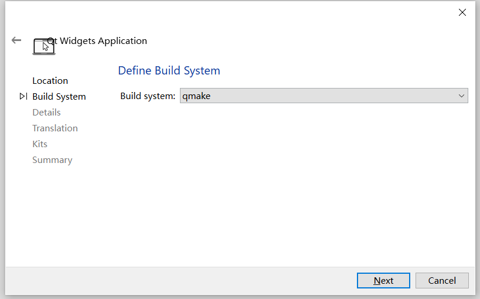Select the qmake value in Build system field
The image size is (480, 299).
tap(196, 96)
